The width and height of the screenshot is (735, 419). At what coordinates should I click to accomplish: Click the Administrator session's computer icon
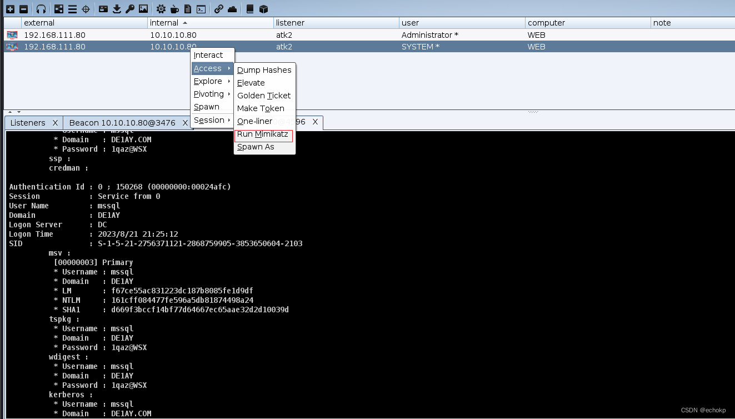pyautogui.click(x=12, y=34)
